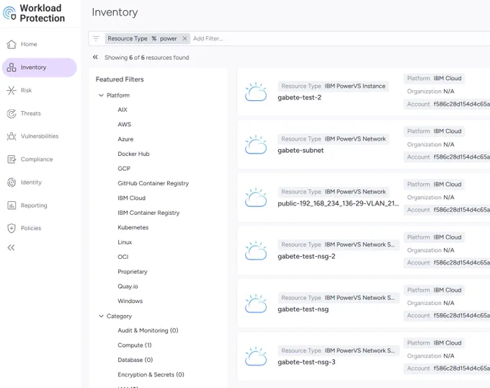490x388 pixels.
Task: Open the Home menu item
Action: (x=29, y=45)
